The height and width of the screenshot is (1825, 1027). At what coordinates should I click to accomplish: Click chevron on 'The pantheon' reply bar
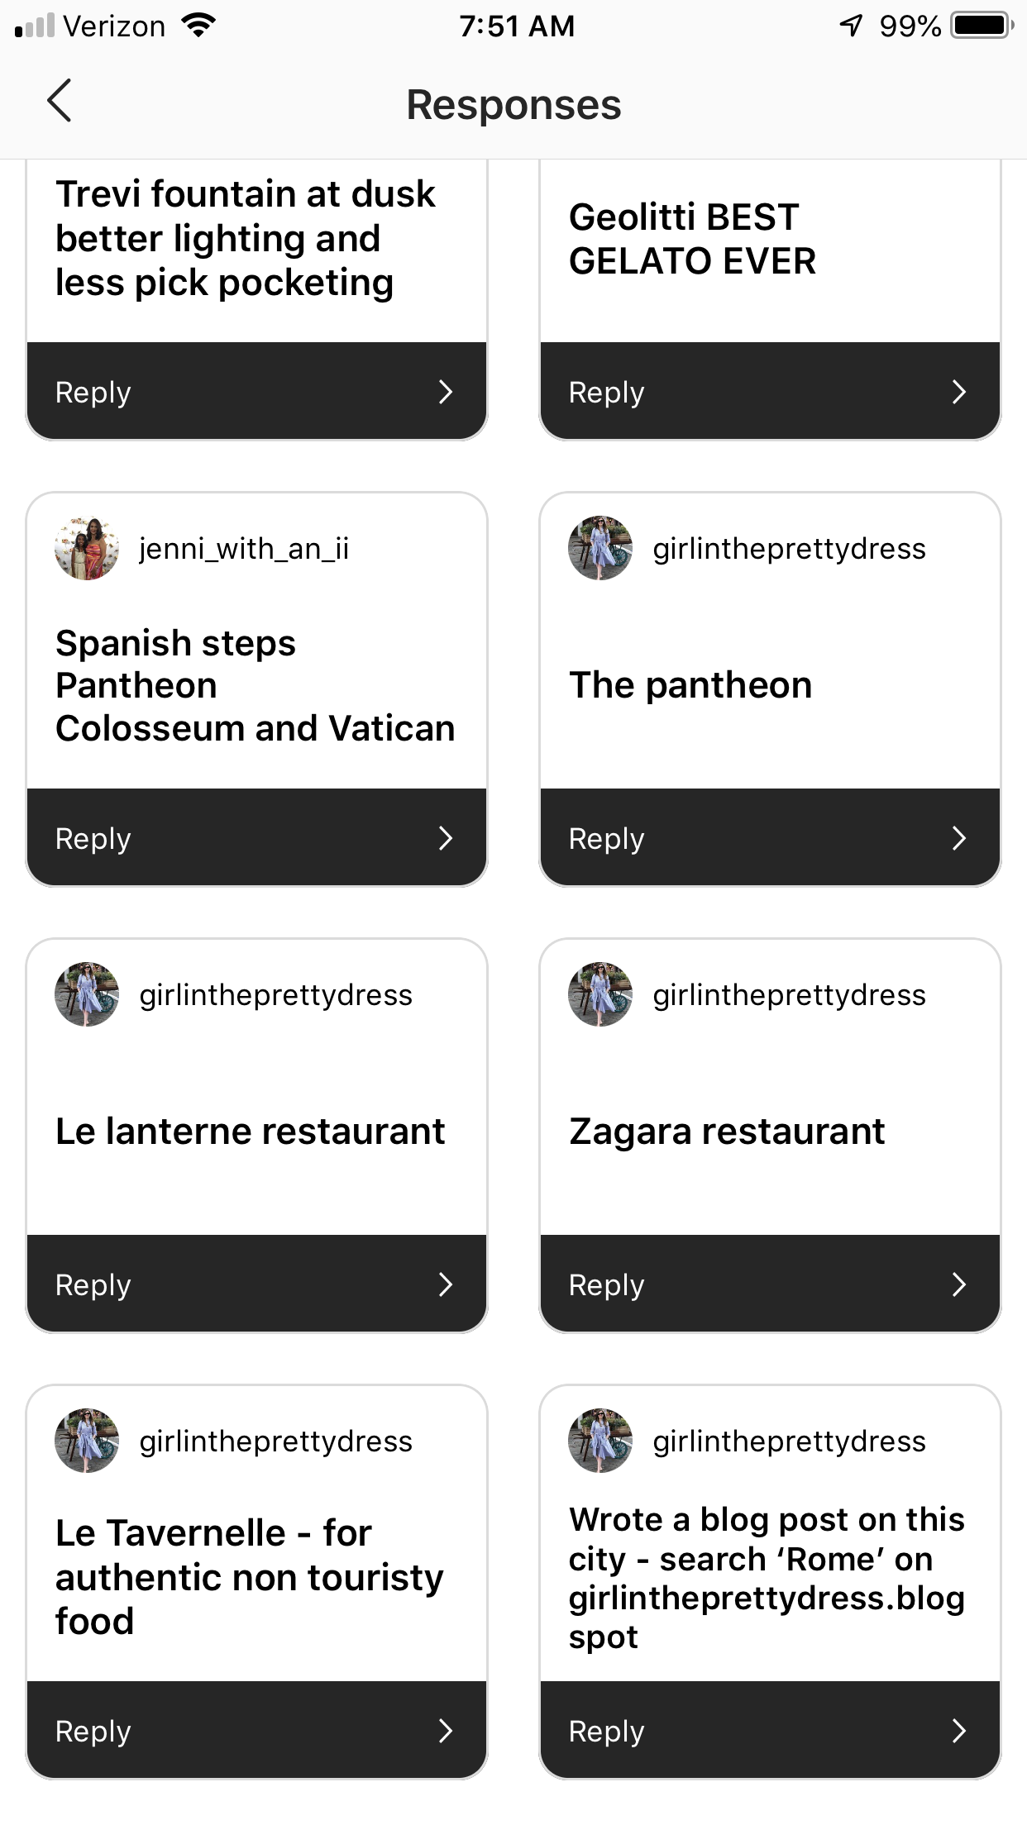coord(959,838)
